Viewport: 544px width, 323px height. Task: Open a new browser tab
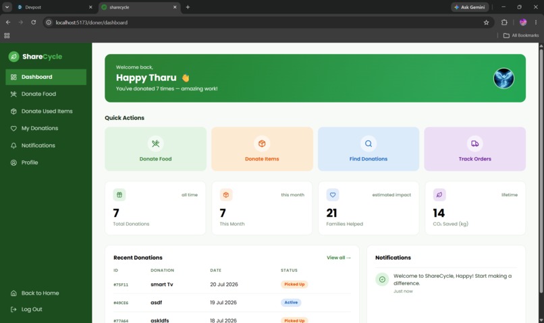[x=188, y=7]
